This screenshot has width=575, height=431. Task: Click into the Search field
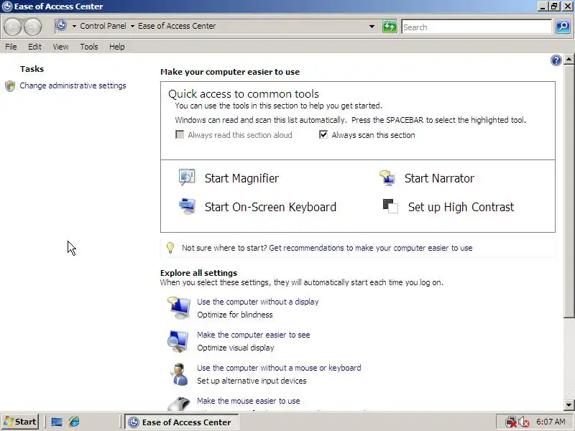pos(477,27)
